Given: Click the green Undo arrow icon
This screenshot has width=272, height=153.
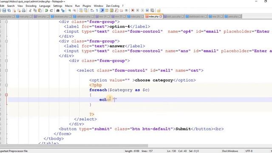Looking at the screenshot, I should coord(46,10).
